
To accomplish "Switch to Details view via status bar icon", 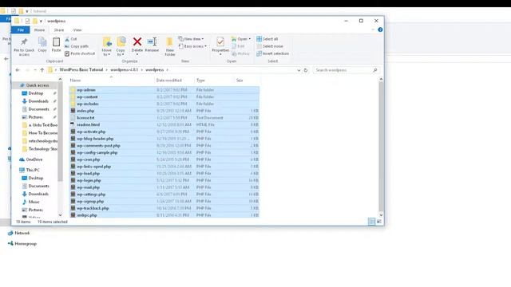I will [x=371, y=222].
